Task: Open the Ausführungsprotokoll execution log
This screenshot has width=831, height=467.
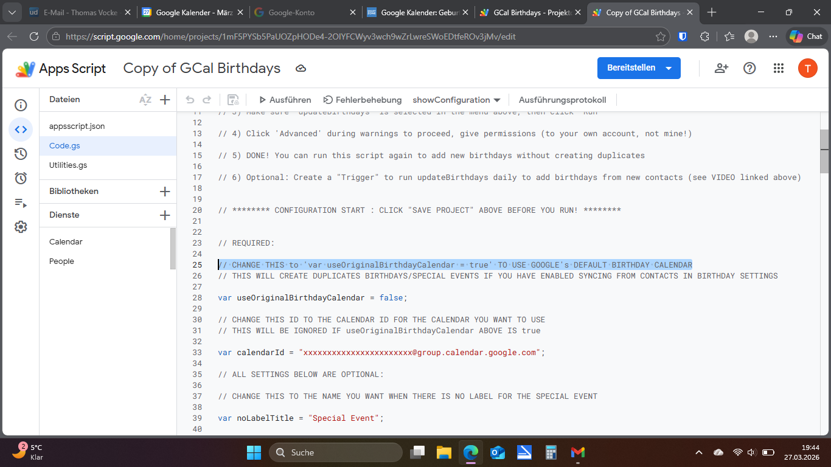Action: coord(562,100)
